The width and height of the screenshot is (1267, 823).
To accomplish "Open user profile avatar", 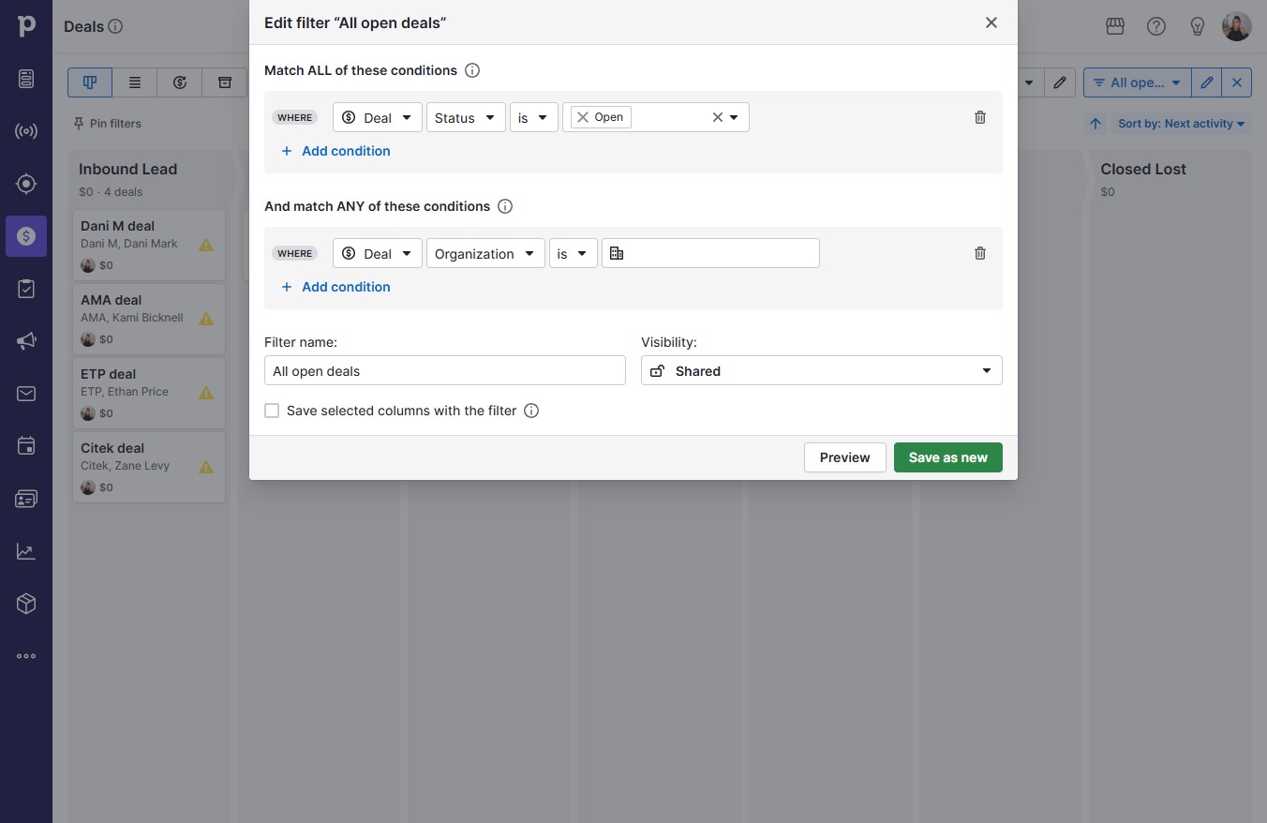I will pyautogui.click(x=1237, y=26).
